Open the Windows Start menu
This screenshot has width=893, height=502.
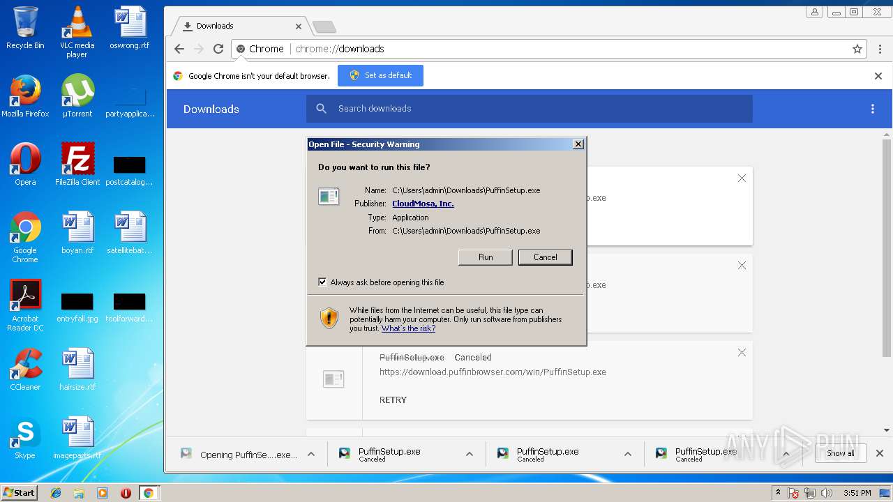[19, 492]
